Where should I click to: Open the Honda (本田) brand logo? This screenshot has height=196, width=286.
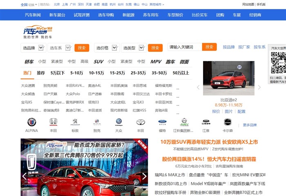coord(53,122)
